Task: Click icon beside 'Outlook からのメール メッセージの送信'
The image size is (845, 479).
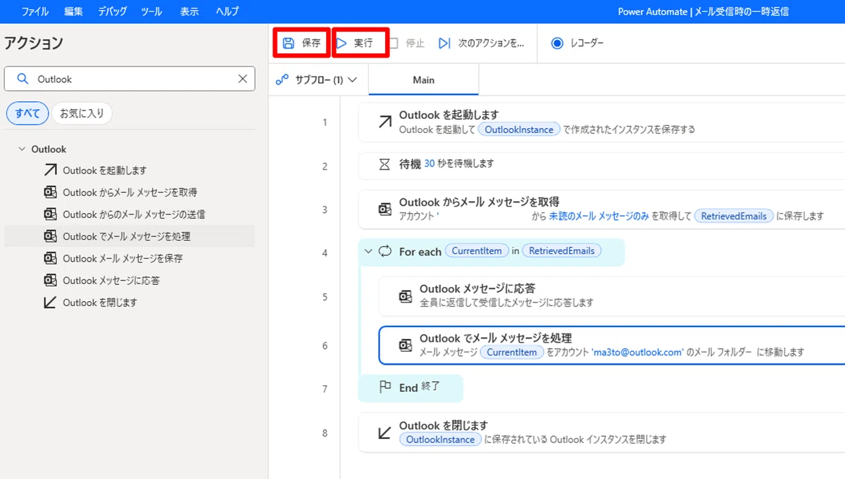Action: 50,214
